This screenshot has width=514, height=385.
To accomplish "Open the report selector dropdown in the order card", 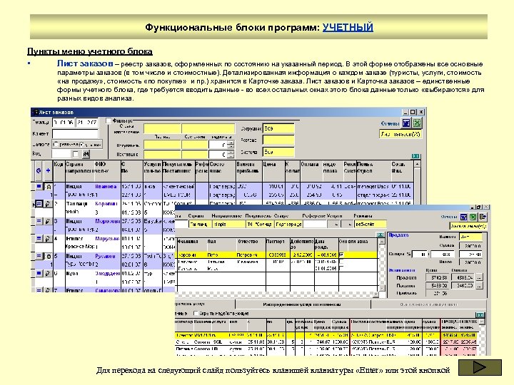I will pos(468,226).
